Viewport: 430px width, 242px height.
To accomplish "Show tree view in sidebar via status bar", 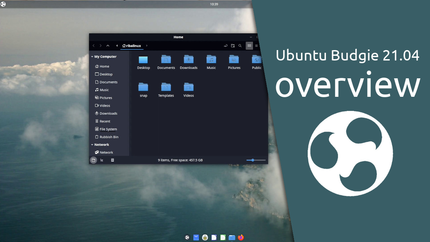I will 102,160.
